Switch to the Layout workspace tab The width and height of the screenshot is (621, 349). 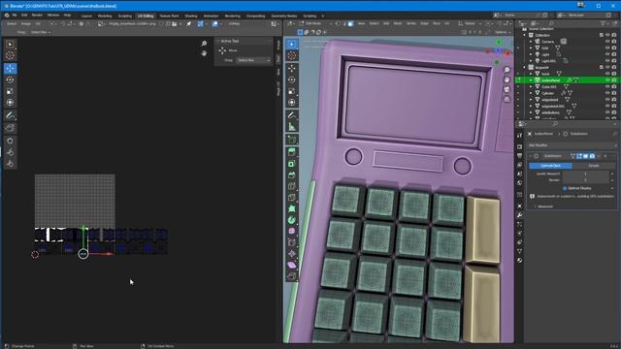click(x=86, y=16)
